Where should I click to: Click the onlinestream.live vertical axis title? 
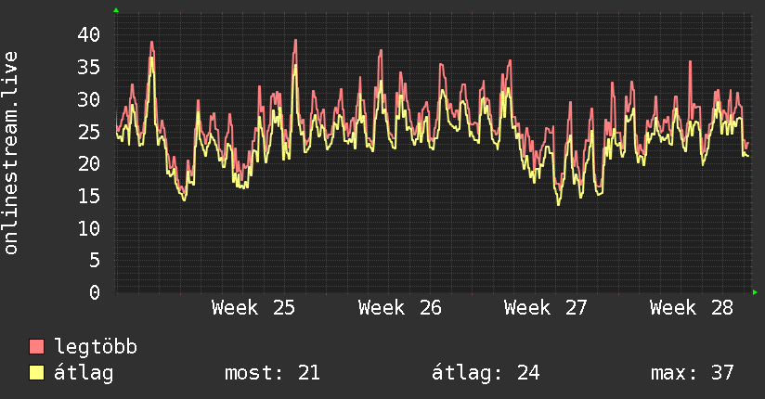[x=10, y=153]
